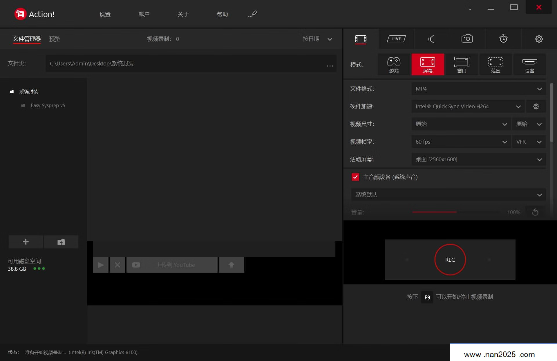Open hardware acceleration settings gear

tap(536, 107)
